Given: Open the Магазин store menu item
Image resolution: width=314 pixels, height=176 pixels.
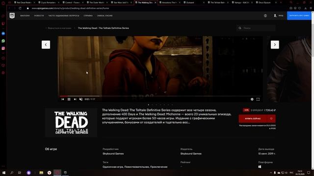Looking at the screenshot, I should click(x=25, y=16).
